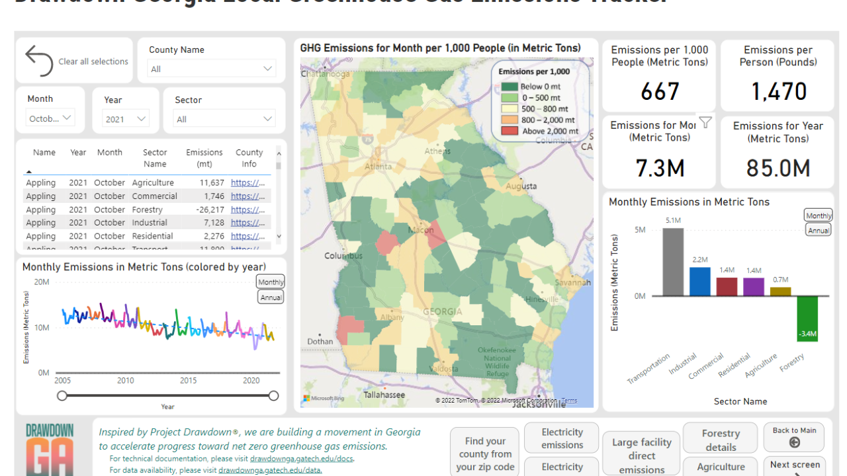Click the left handle of the Year slider
This screenshot has width=847, height=476.
[x=62, y=395]
